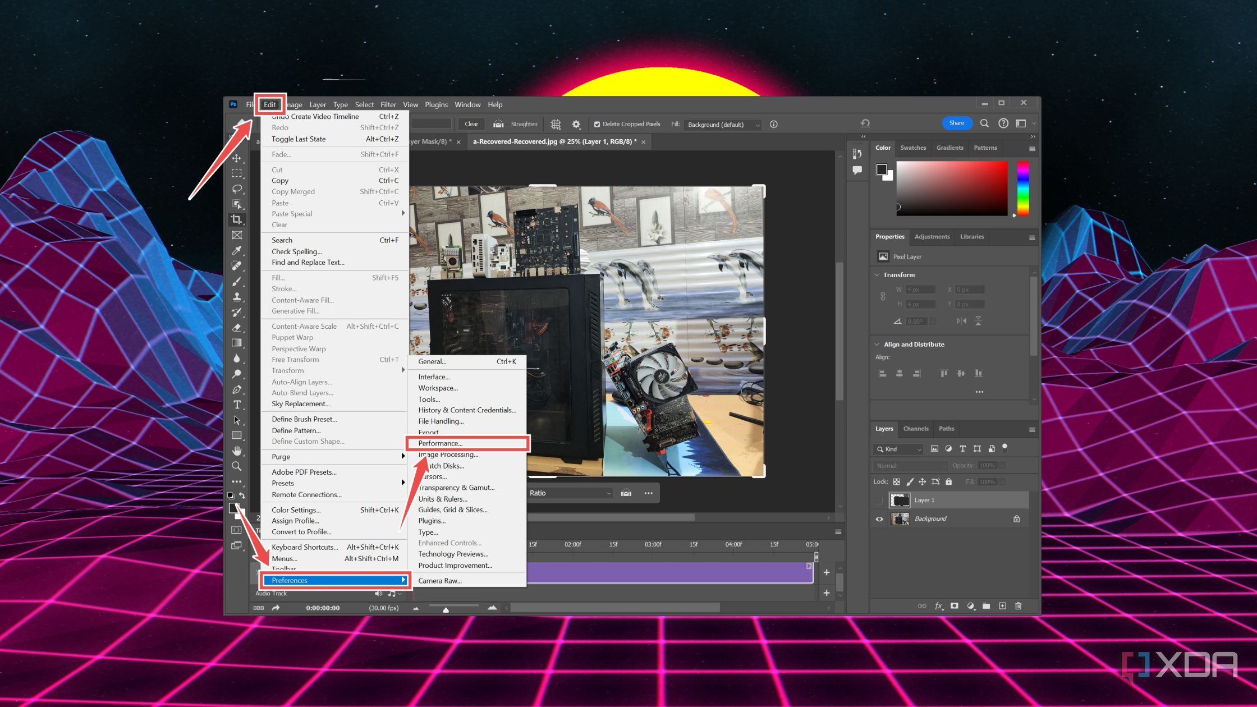
Task: Open crop settings gear icon
Action: [576, 124]
